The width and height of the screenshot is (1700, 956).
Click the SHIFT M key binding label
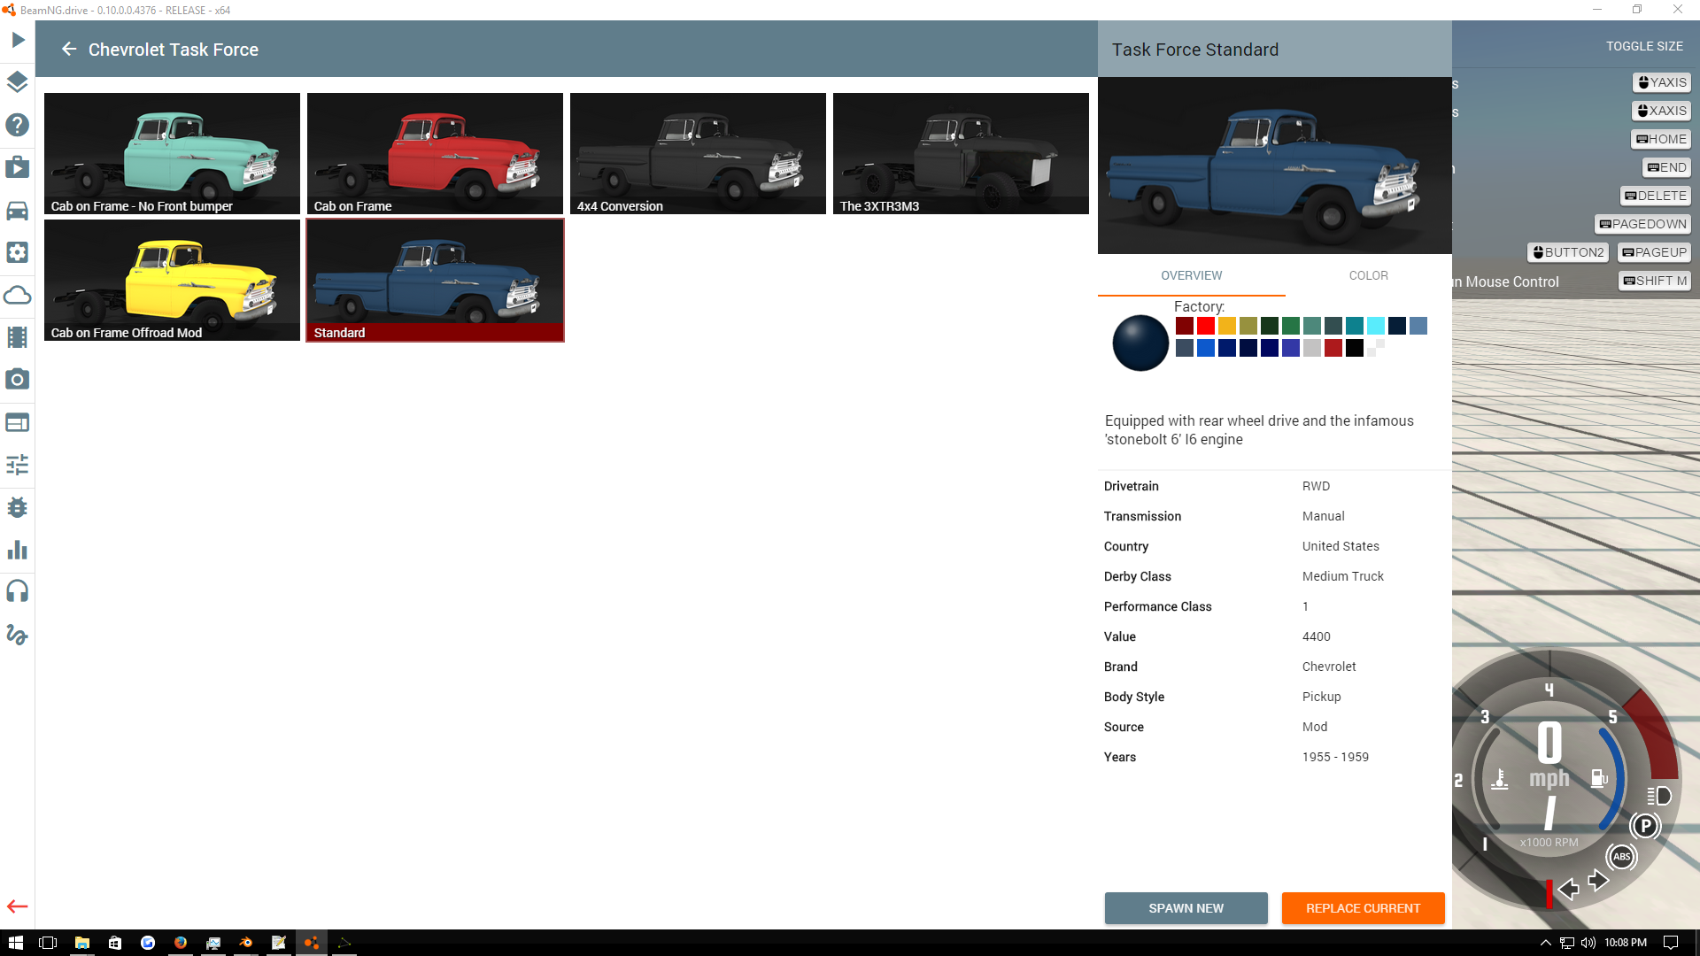(1655, 281)
